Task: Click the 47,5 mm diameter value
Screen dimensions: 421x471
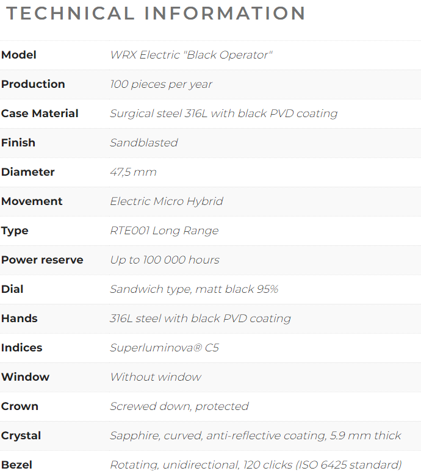Action: (x=133, y=172)
